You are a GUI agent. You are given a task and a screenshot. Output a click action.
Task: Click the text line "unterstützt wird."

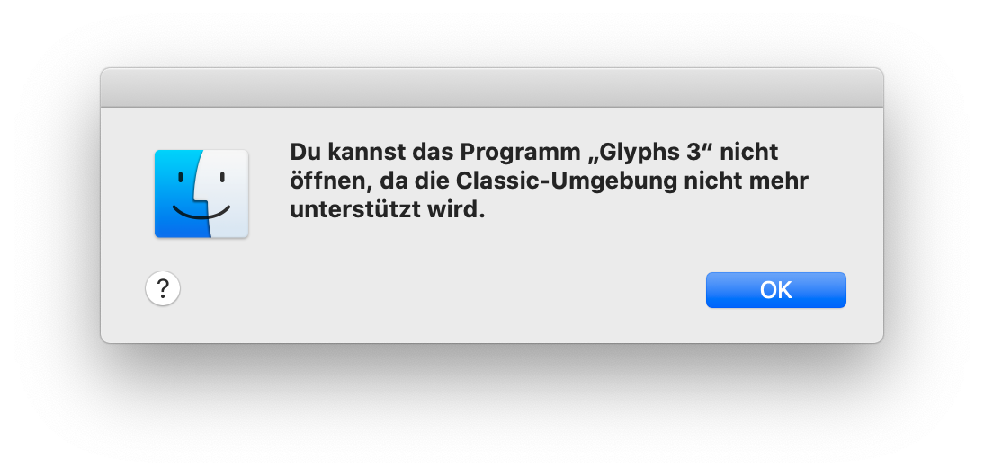[387, 210]
